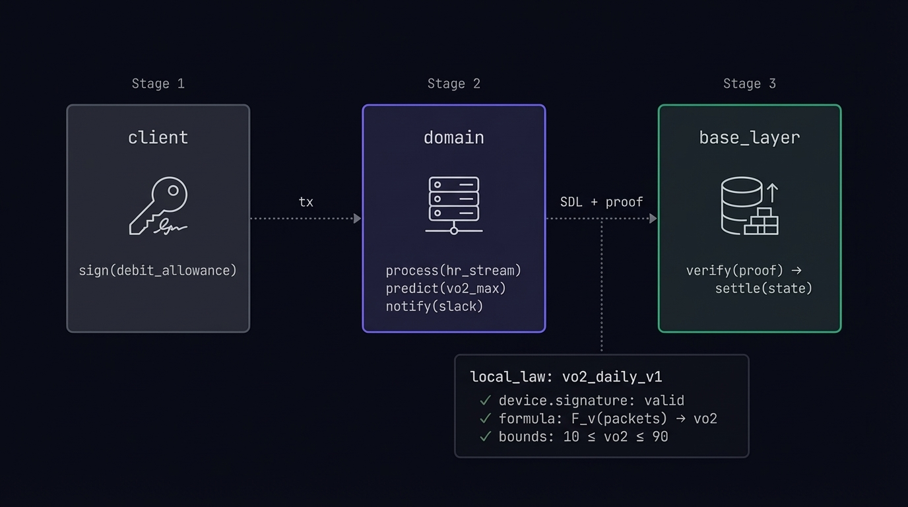This screenshot has width=908, height=507.
Task: Select the network node dot below the server
Action: click(453, 230)
